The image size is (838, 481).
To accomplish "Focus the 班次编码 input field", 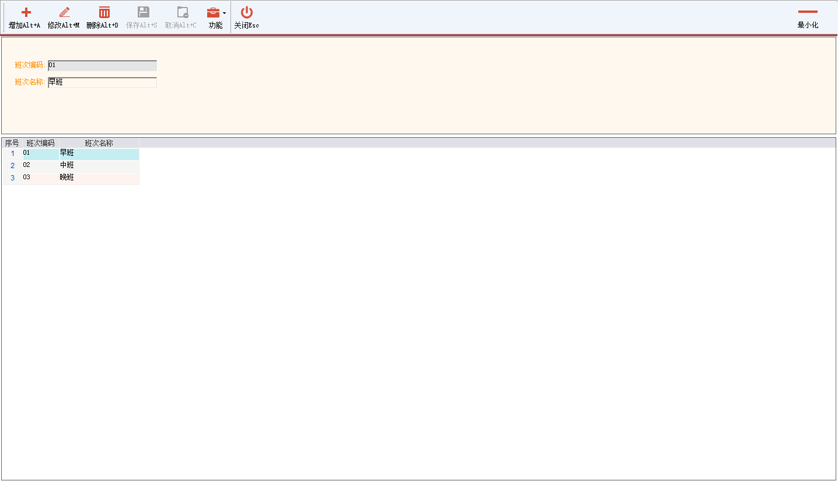I will (102, 65).
